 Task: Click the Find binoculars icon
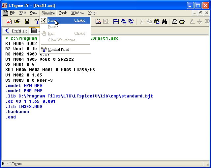point(164,21)
